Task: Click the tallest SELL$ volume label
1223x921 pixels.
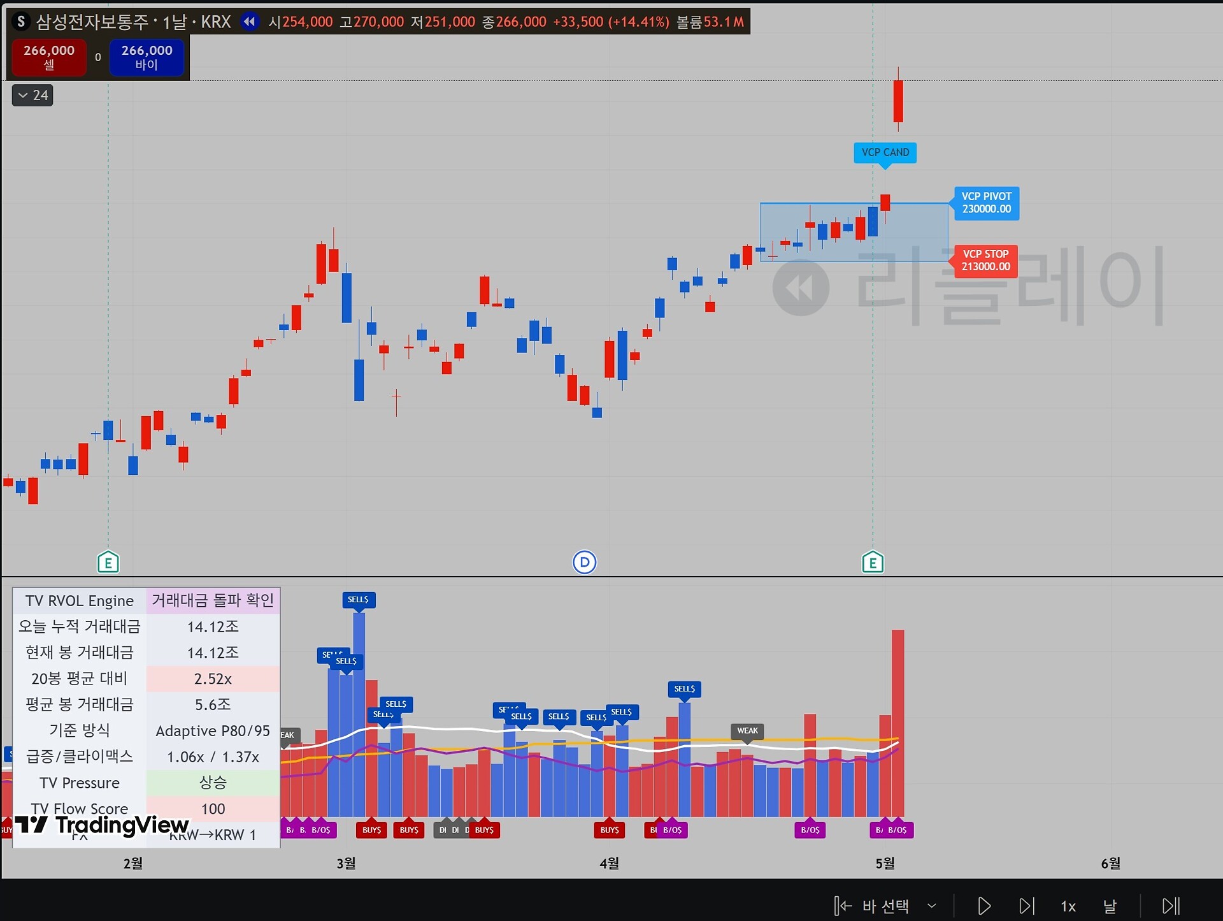Action: click(359, 600)
